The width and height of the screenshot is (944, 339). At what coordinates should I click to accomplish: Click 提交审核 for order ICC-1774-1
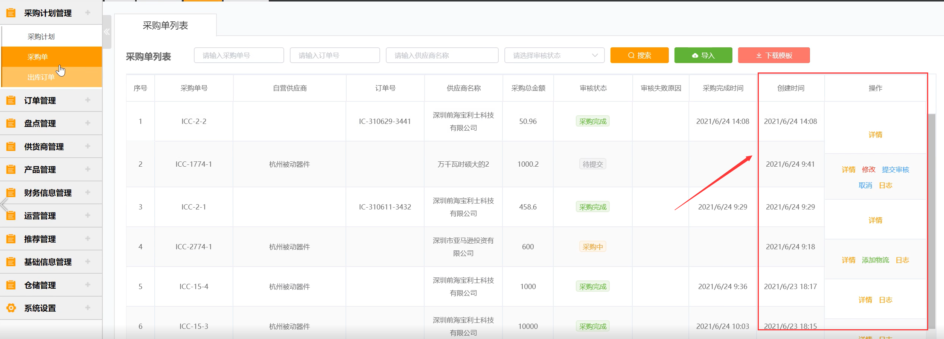[x=896, y=170]
